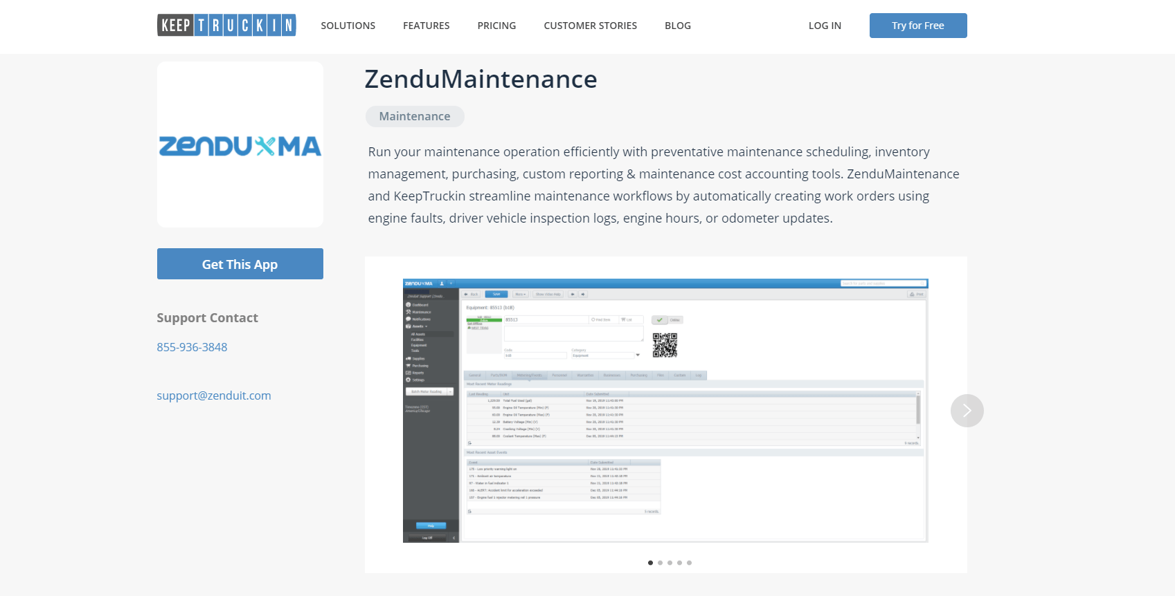Open Customer Stories in the navigation
Image resolution: width=1175 pixels, height=596 pixels.
pos(591,26)
